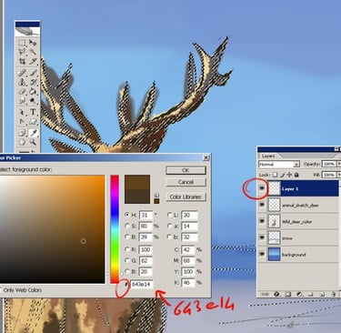Create new adjustment layer icon
This screenshot has height=333, width=341.
coord(299,294)
